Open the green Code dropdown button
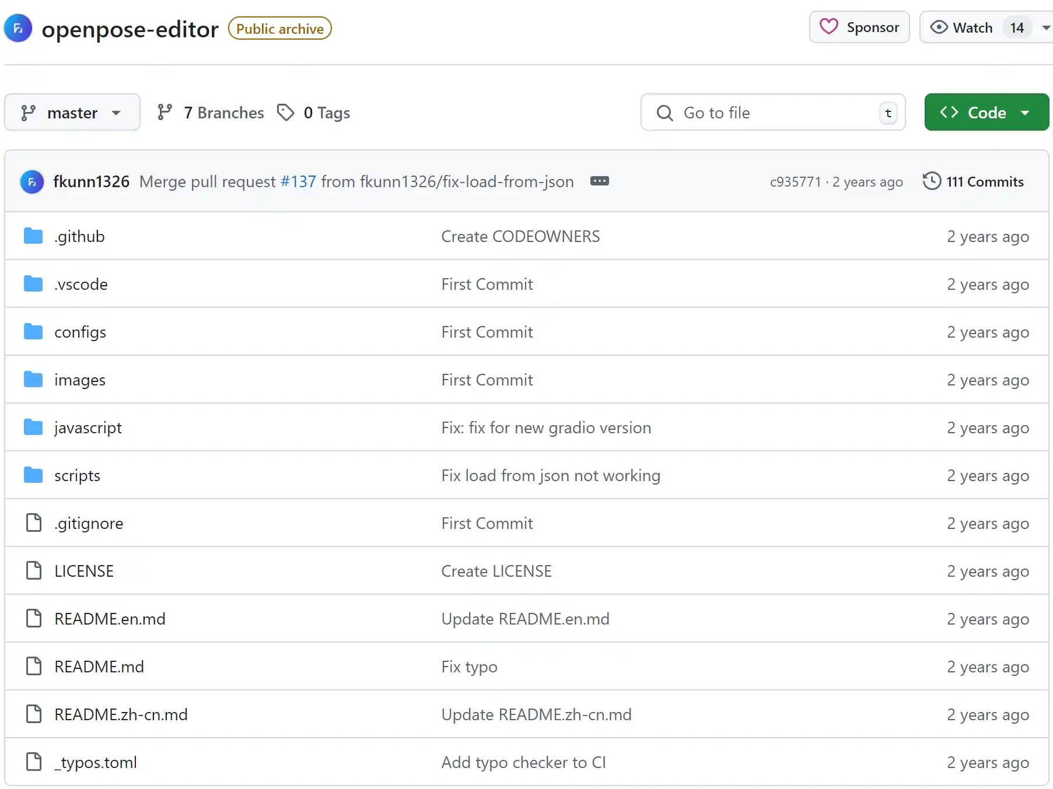Screen dimensions: 1053x789 tap(986, 112)
